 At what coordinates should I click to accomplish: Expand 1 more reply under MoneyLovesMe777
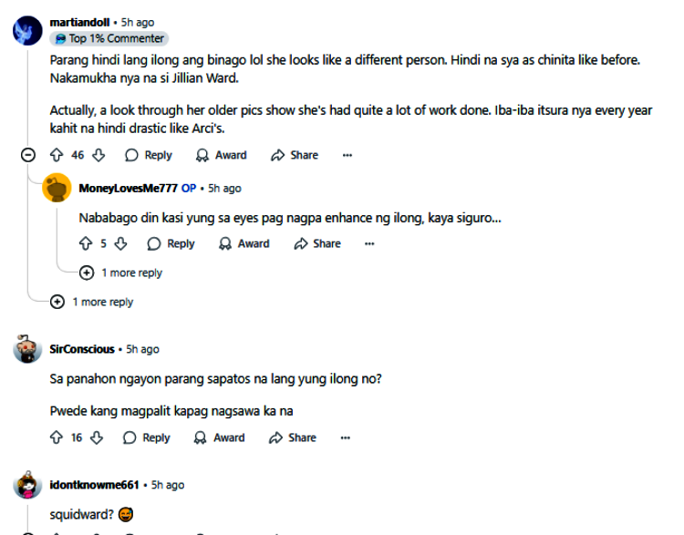(x=121, y=273)
